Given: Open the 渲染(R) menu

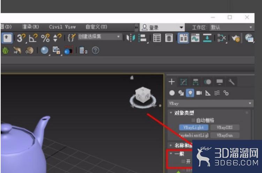Looking at the screenshot, I should [x=30, y=27].
